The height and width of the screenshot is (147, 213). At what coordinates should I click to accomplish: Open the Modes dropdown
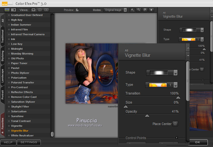pos(115,10)
